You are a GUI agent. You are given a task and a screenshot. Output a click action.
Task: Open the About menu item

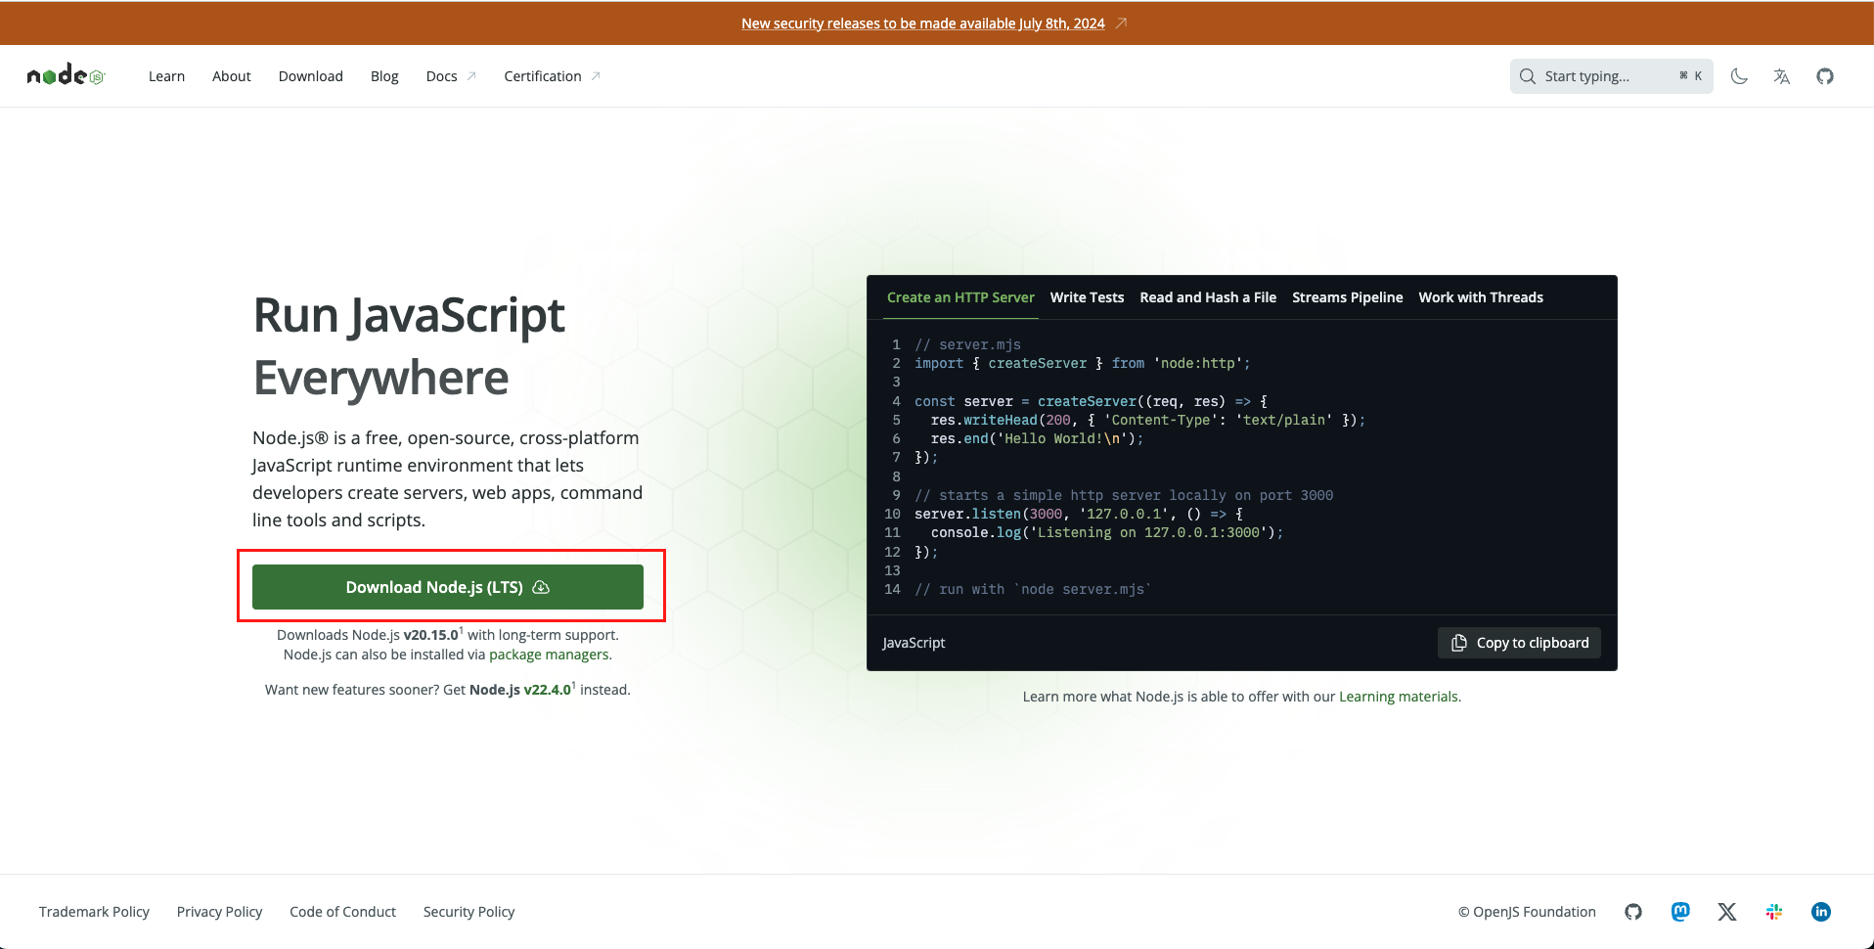(232, 76)
